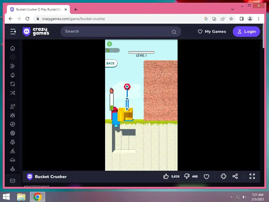Open a new tab
Viewport: 269px width, 202px height.
pyautogui.click(x=76, y=9)
